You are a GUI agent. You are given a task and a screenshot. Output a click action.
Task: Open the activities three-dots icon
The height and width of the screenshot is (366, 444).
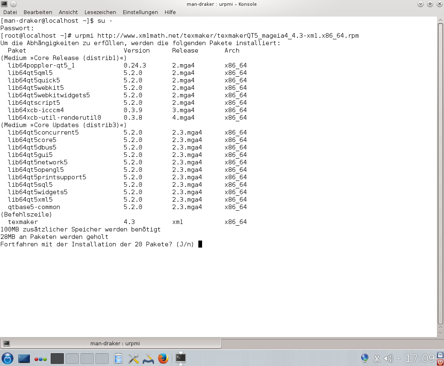tap(41, 359)
